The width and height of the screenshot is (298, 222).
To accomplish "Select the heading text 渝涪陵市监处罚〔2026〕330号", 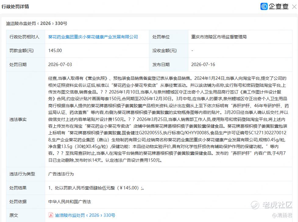I will (x=37, y=23).
